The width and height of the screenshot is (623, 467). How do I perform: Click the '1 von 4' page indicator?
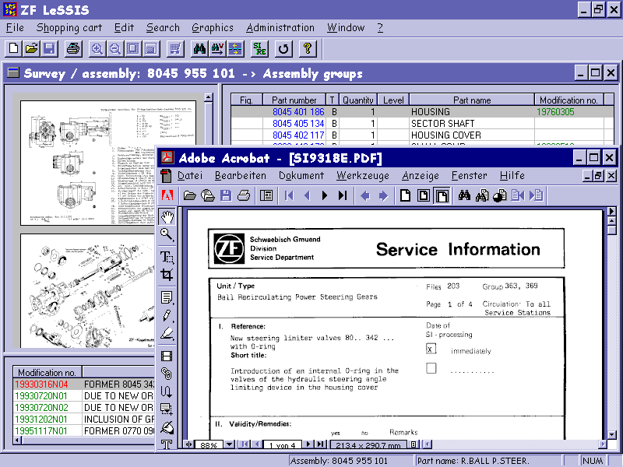tap(283, 444)
